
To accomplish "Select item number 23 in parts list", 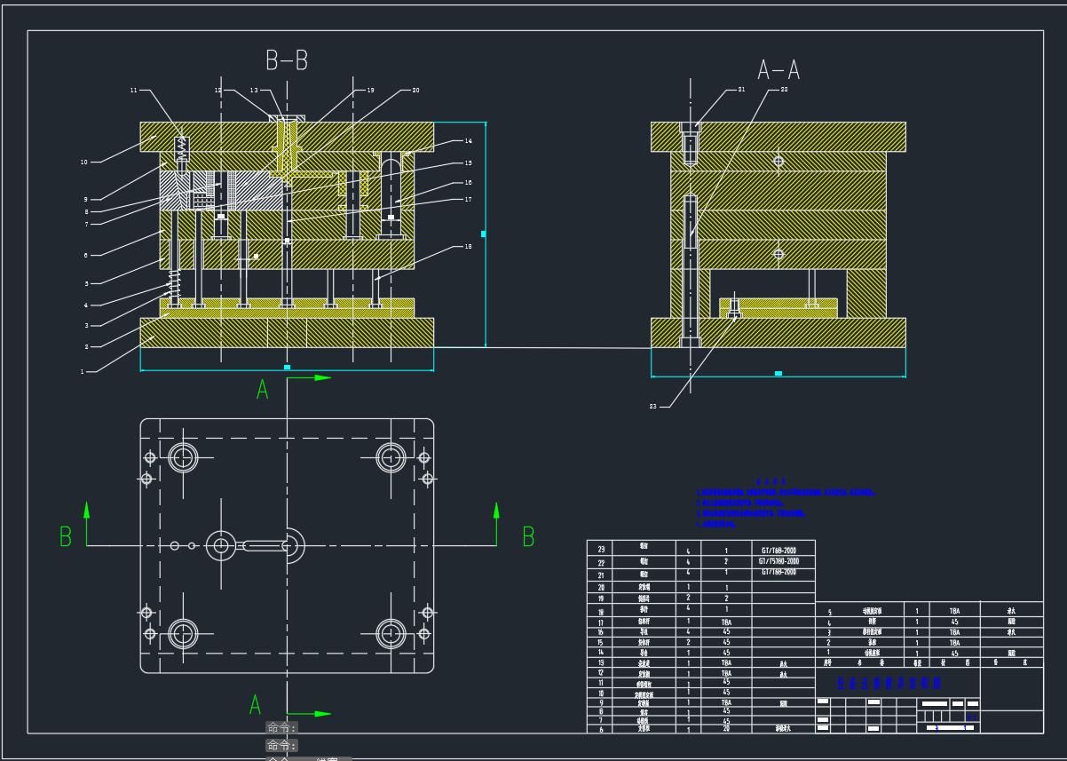I will tap(602, 551).
